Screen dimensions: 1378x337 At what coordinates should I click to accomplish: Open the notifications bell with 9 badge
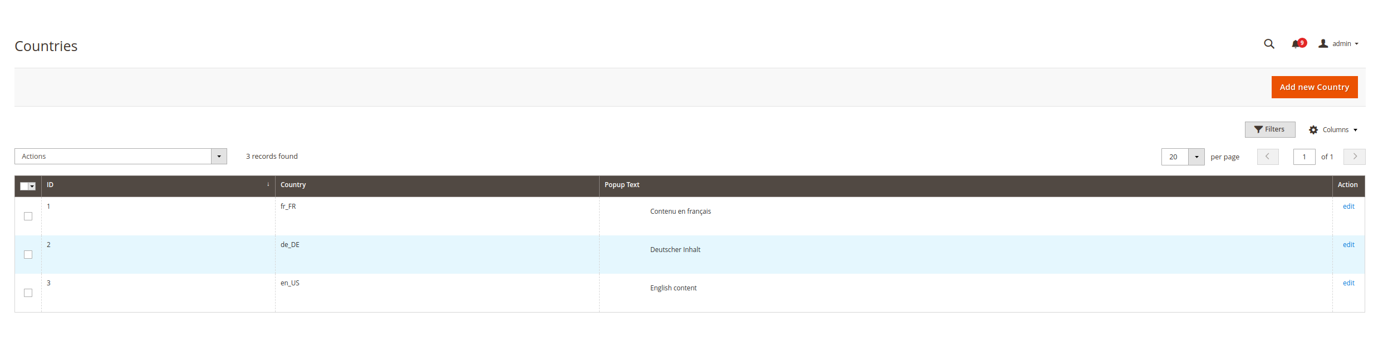[x=1297, y=44]
